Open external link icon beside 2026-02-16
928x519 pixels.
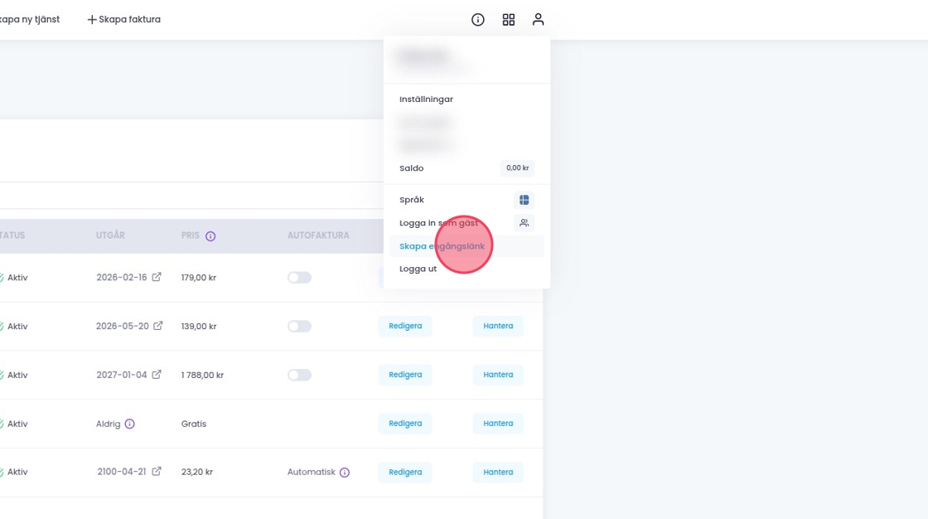pos(157,278)
